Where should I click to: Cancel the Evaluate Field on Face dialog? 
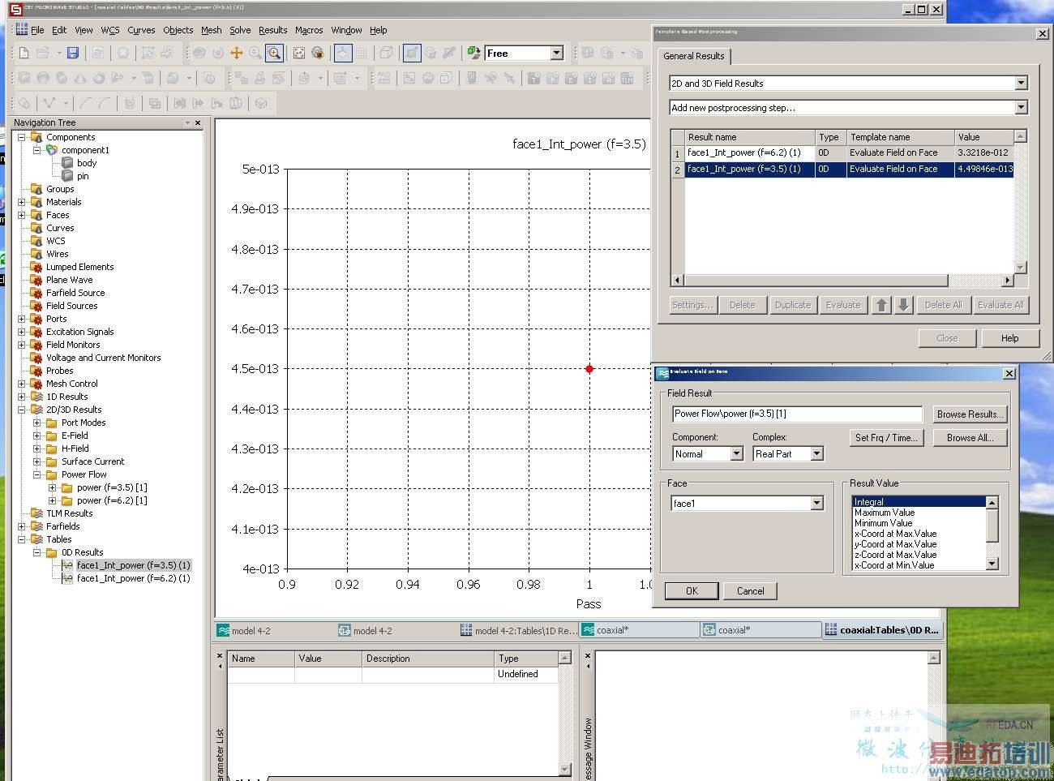point(750,591)
